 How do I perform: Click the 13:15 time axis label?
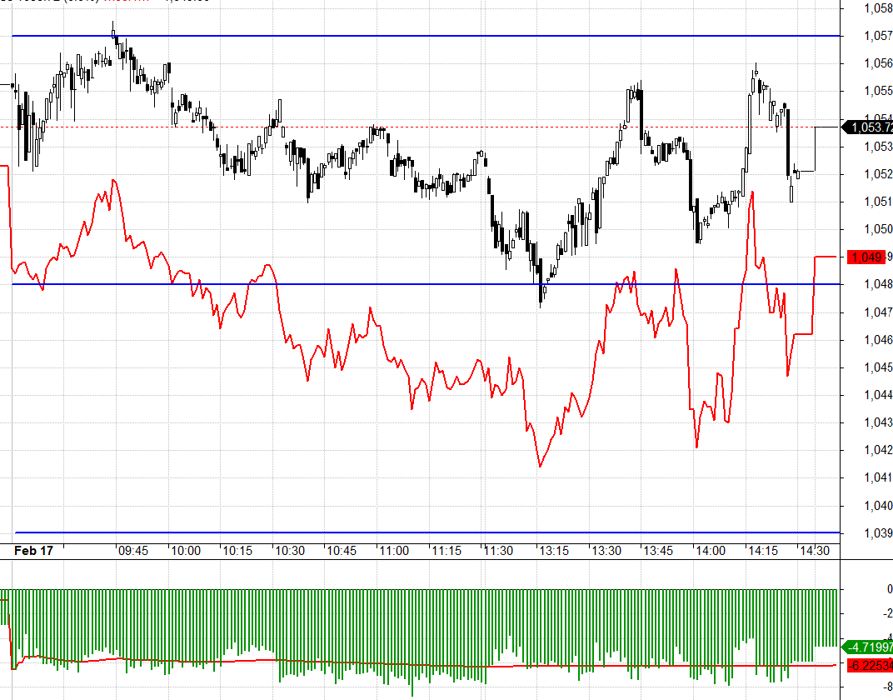point(554,551)
